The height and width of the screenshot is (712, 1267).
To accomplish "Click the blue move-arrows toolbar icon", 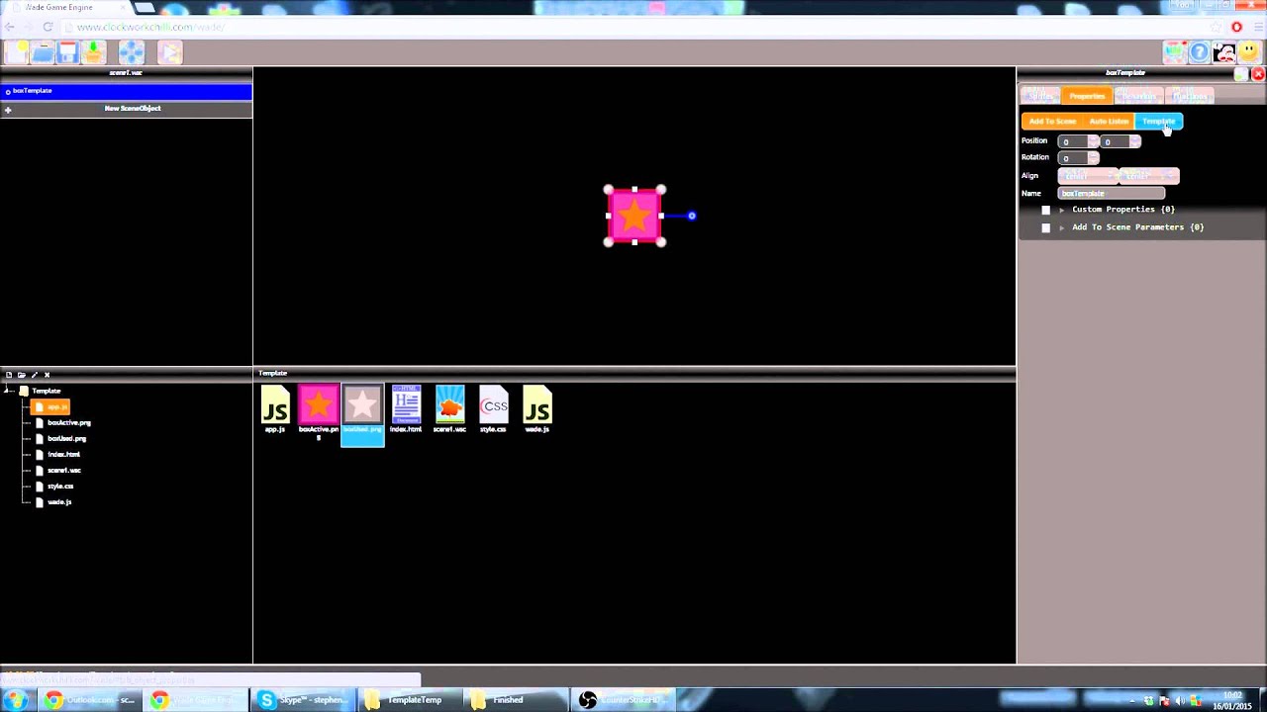I will click(132, 52).
